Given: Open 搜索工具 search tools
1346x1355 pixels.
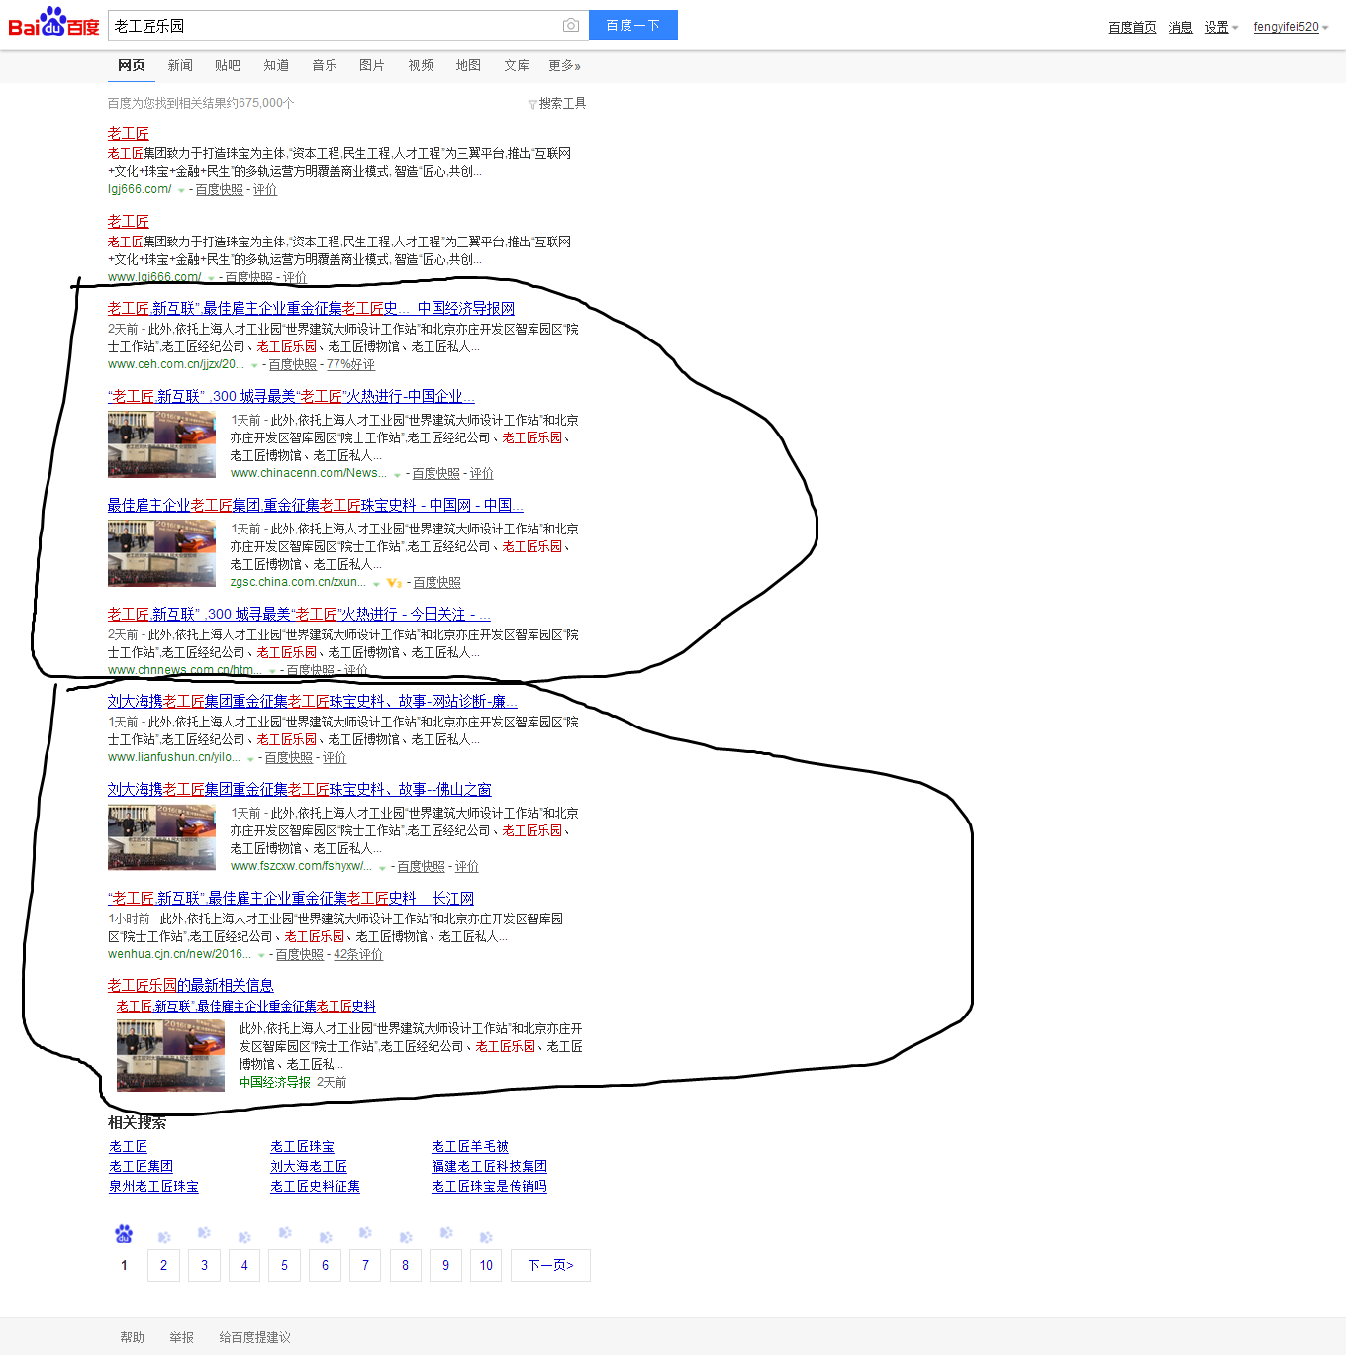Looking at the screenshot, I should coord(562,103).
